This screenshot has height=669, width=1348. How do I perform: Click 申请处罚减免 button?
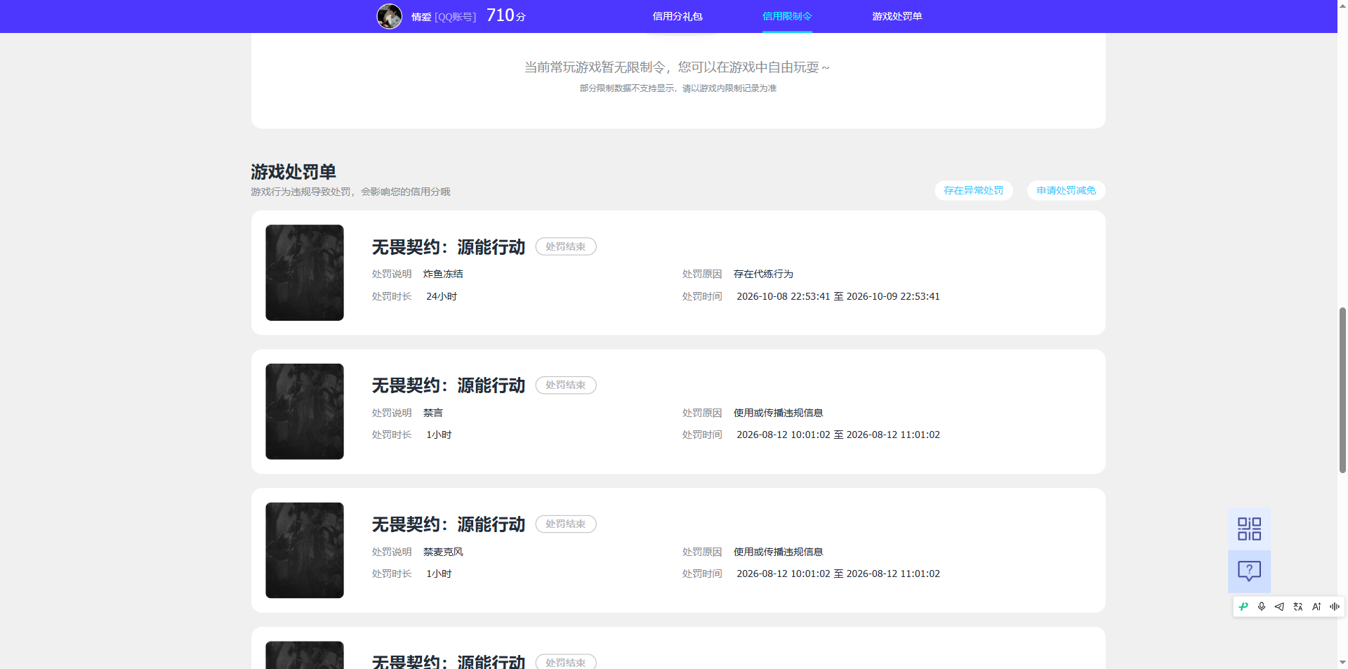click(x=1066, y=190)
